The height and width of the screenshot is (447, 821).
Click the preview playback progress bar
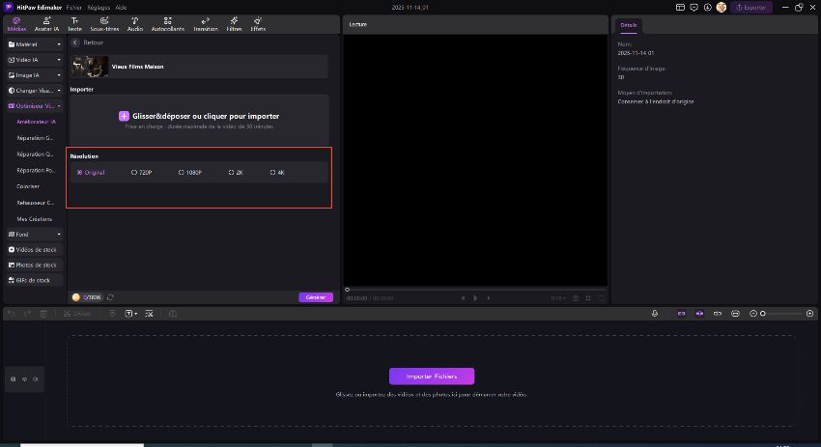(475, 290)
